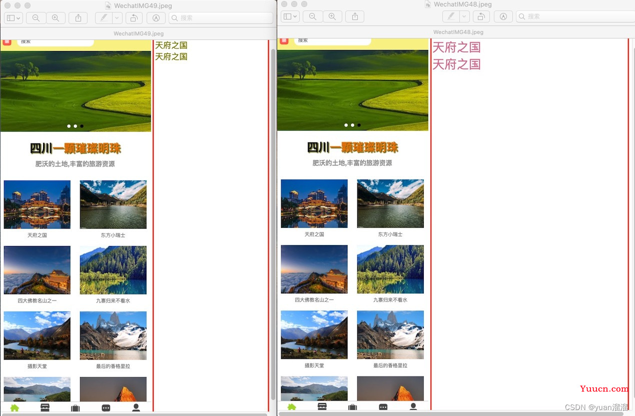The height and width of the screenshot is (416, 635).
Task: Select highlight pen in WechatIMG49.jpeg toolbar
Action: tap(104, 18)
